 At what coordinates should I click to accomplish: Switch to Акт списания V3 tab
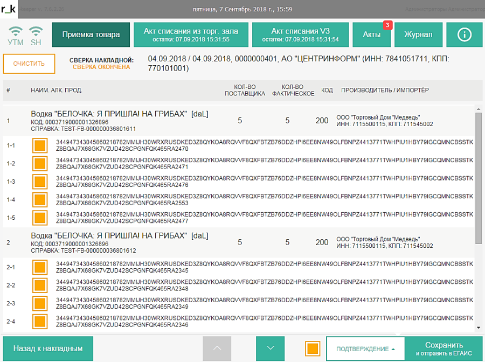(x=300, y=34)
